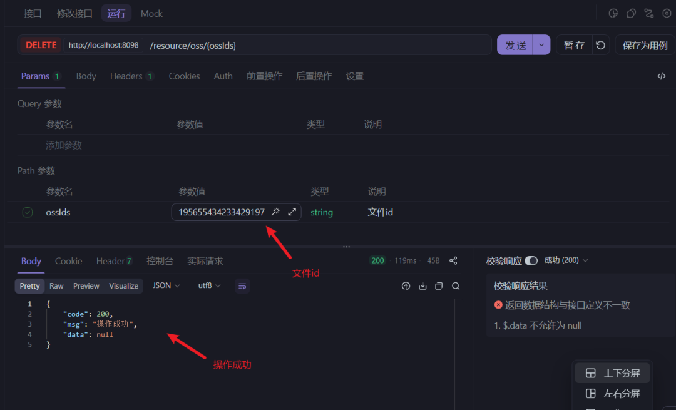Open the request Headers tab

tap(131, 76)
